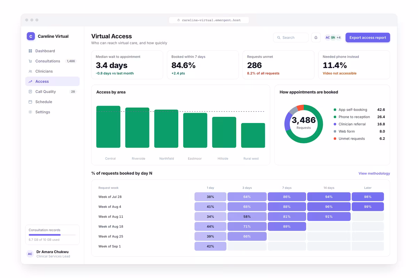Click Export access report button
Image resolution: width=418 pixels, height=278 pixels.
[368, 38]
